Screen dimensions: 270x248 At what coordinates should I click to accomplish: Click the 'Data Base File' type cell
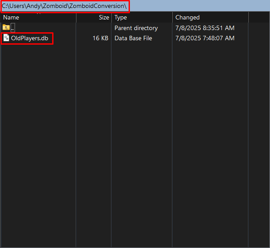point(133,38)
